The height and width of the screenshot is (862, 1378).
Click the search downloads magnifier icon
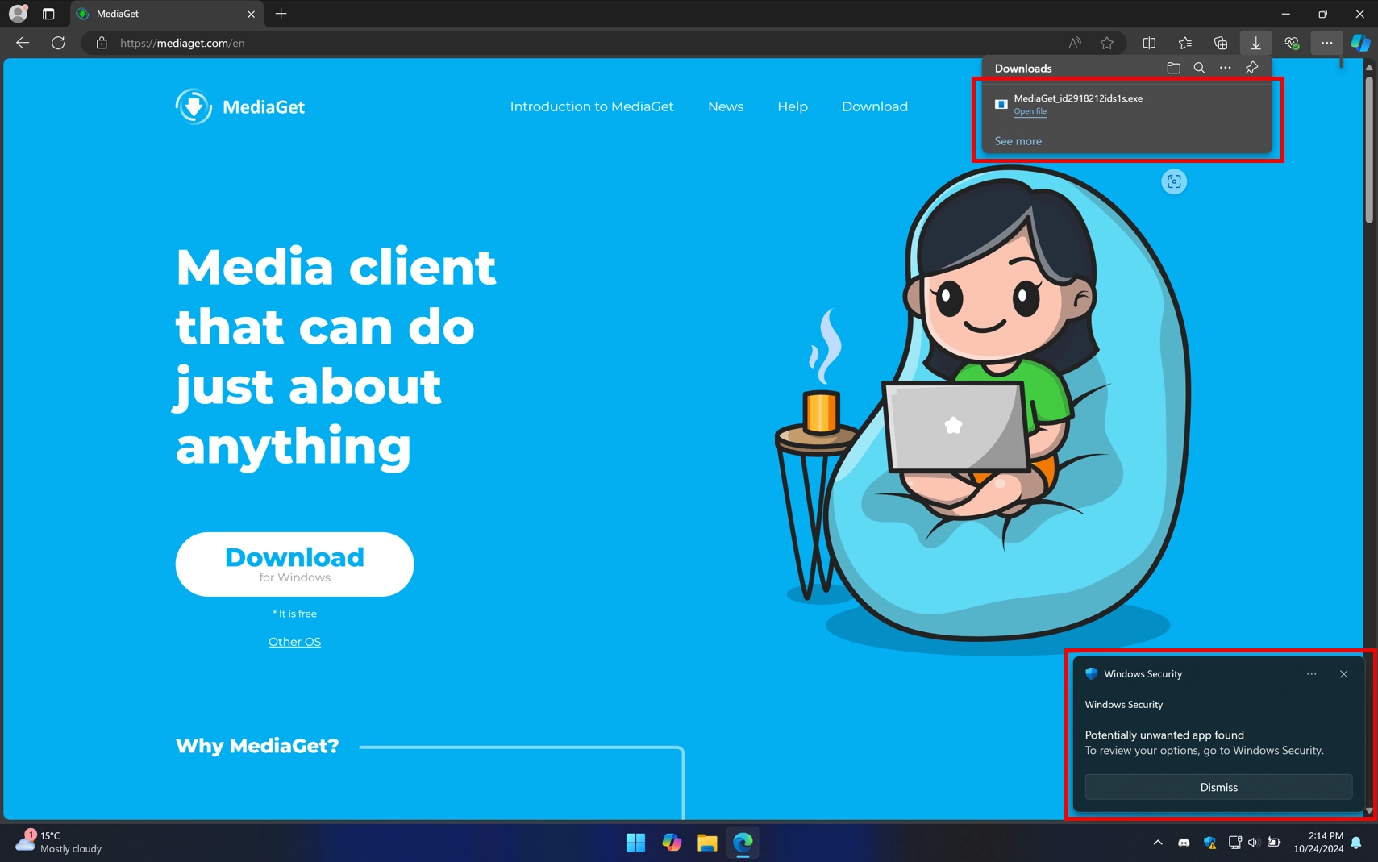[1199, 69]
